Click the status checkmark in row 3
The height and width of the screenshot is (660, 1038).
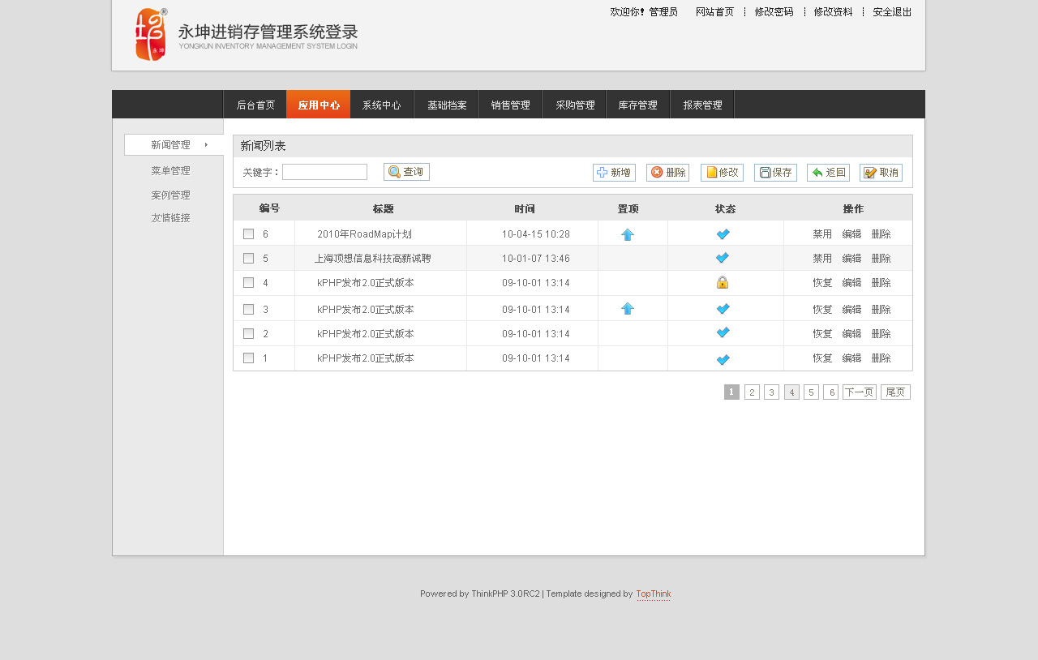723,309
